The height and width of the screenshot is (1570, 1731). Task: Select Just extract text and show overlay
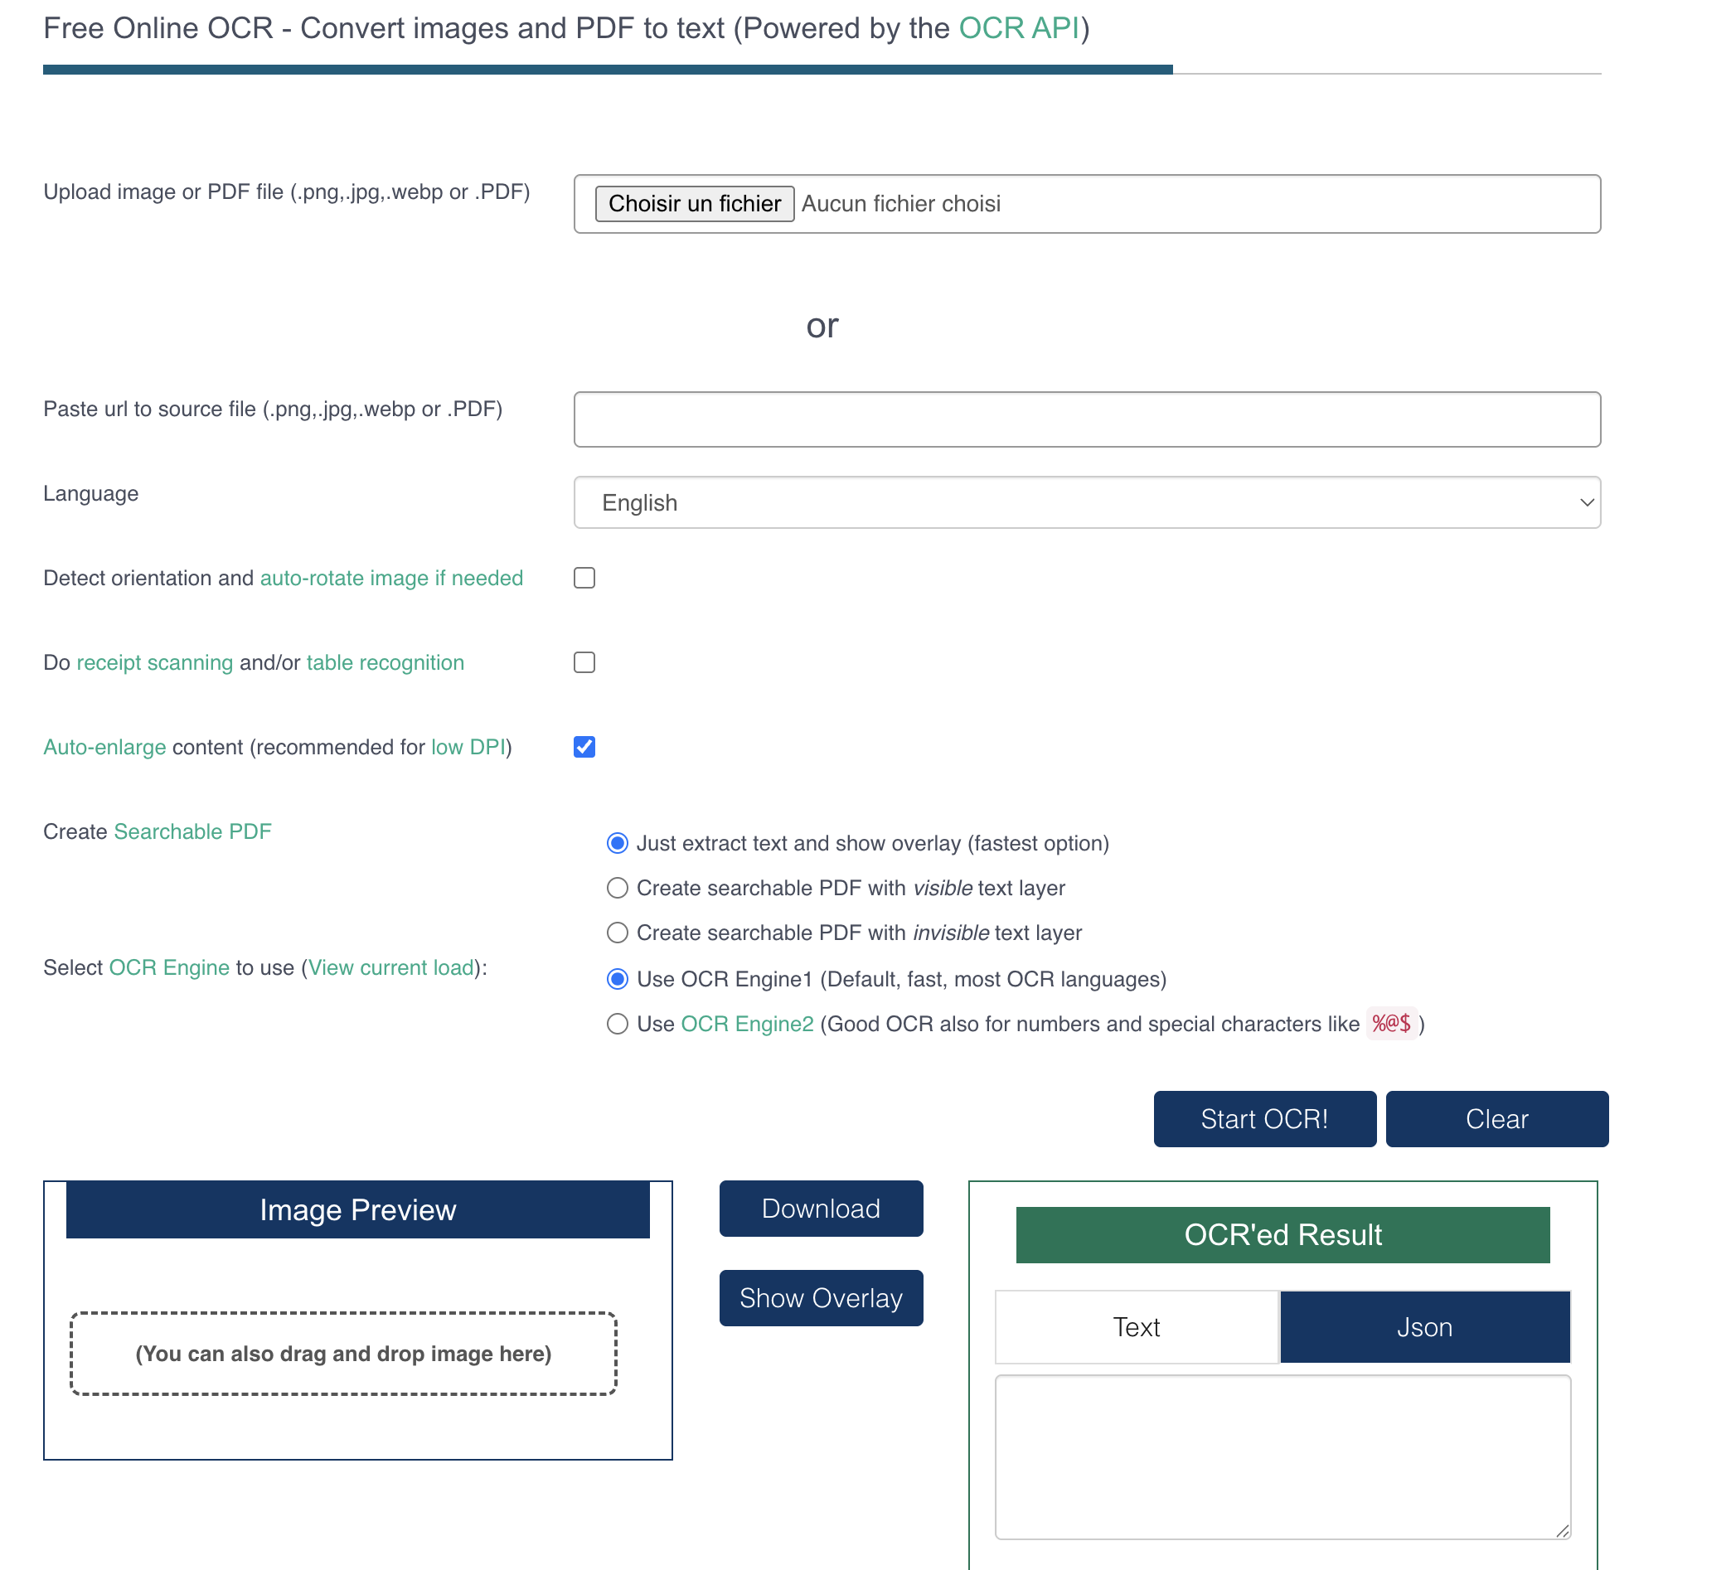pos(618,843)
